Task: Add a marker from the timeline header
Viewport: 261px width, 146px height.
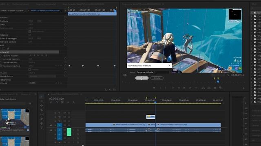Action: click(x=68, y=103)
